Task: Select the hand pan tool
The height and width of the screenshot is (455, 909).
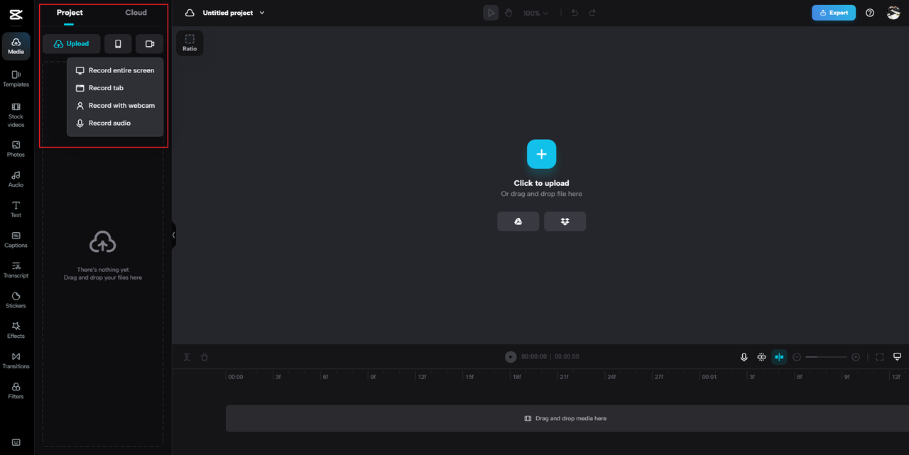Action: tap(508, 13)
